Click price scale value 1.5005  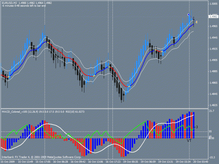213,4
